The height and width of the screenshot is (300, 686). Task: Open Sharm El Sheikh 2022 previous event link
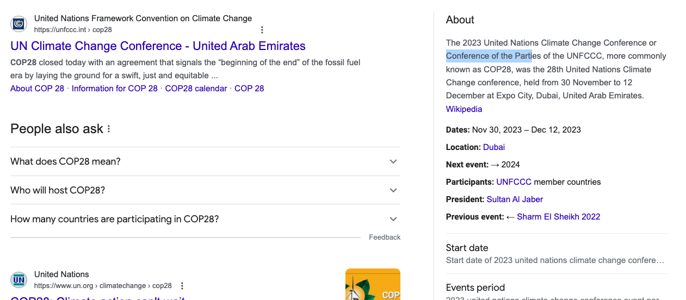(559, 217)
